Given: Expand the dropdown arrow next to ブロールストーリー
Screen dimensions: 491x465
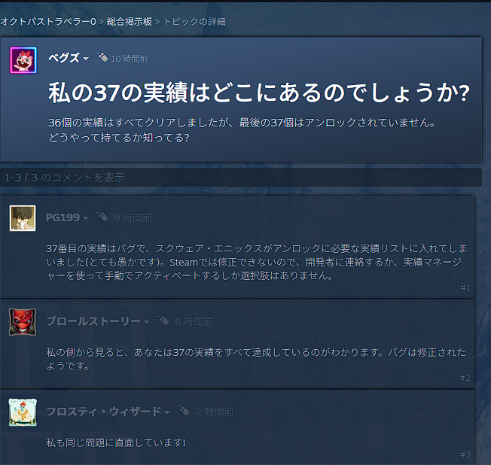Looking at the screenshot, I should [x=147, y=322].
